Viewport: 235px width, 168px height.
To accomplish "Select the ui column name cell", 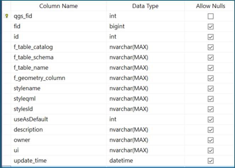I will [59, 150].
